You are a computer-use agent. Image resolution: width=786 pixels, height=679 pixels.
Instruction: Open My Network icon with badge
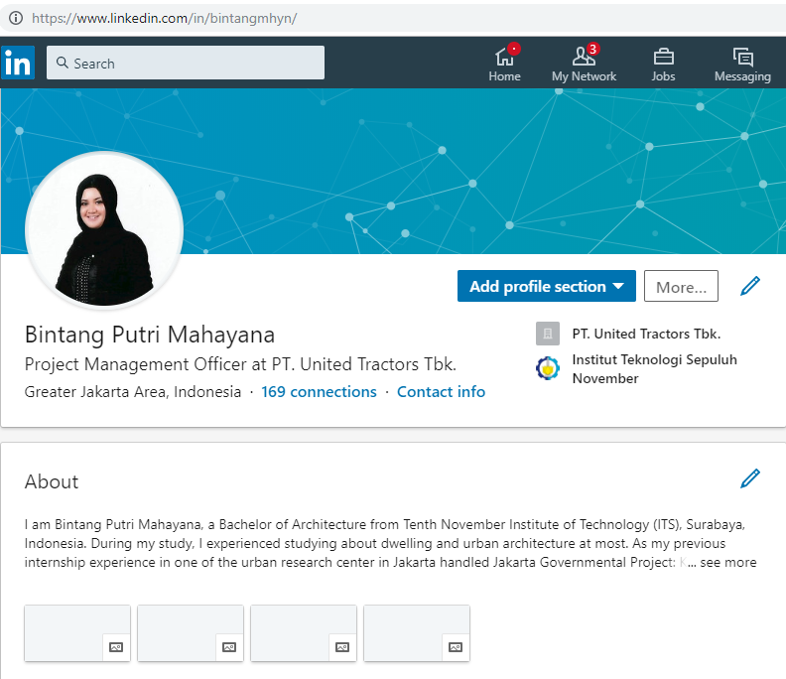[x=584, y=57]
